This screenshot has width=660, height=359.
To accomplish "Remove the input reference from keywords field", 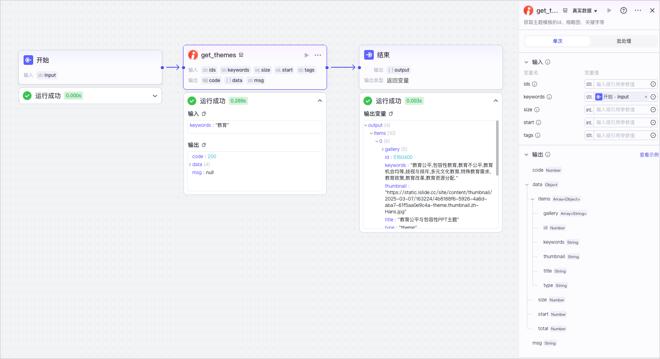I will 646,97.
